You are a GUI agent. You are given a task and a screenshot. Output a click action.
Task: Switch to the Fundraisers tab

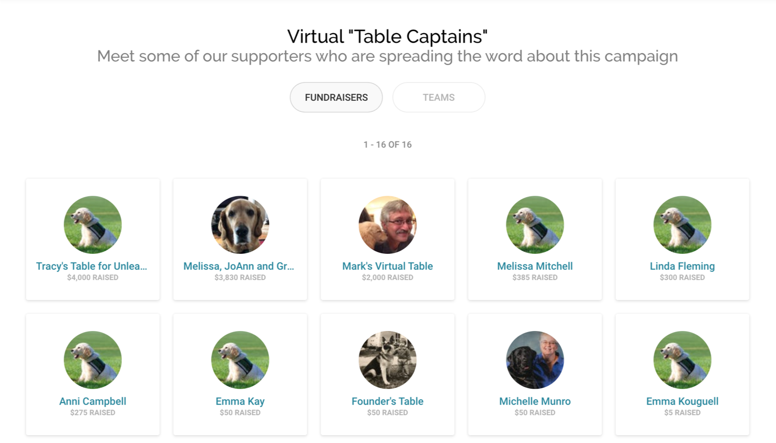tap(336, 97)
